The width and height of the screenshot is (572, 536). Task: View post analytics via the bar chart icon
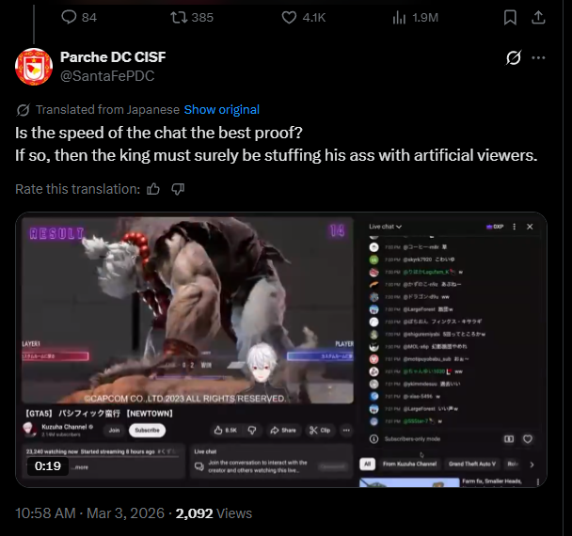click(399, 17)
